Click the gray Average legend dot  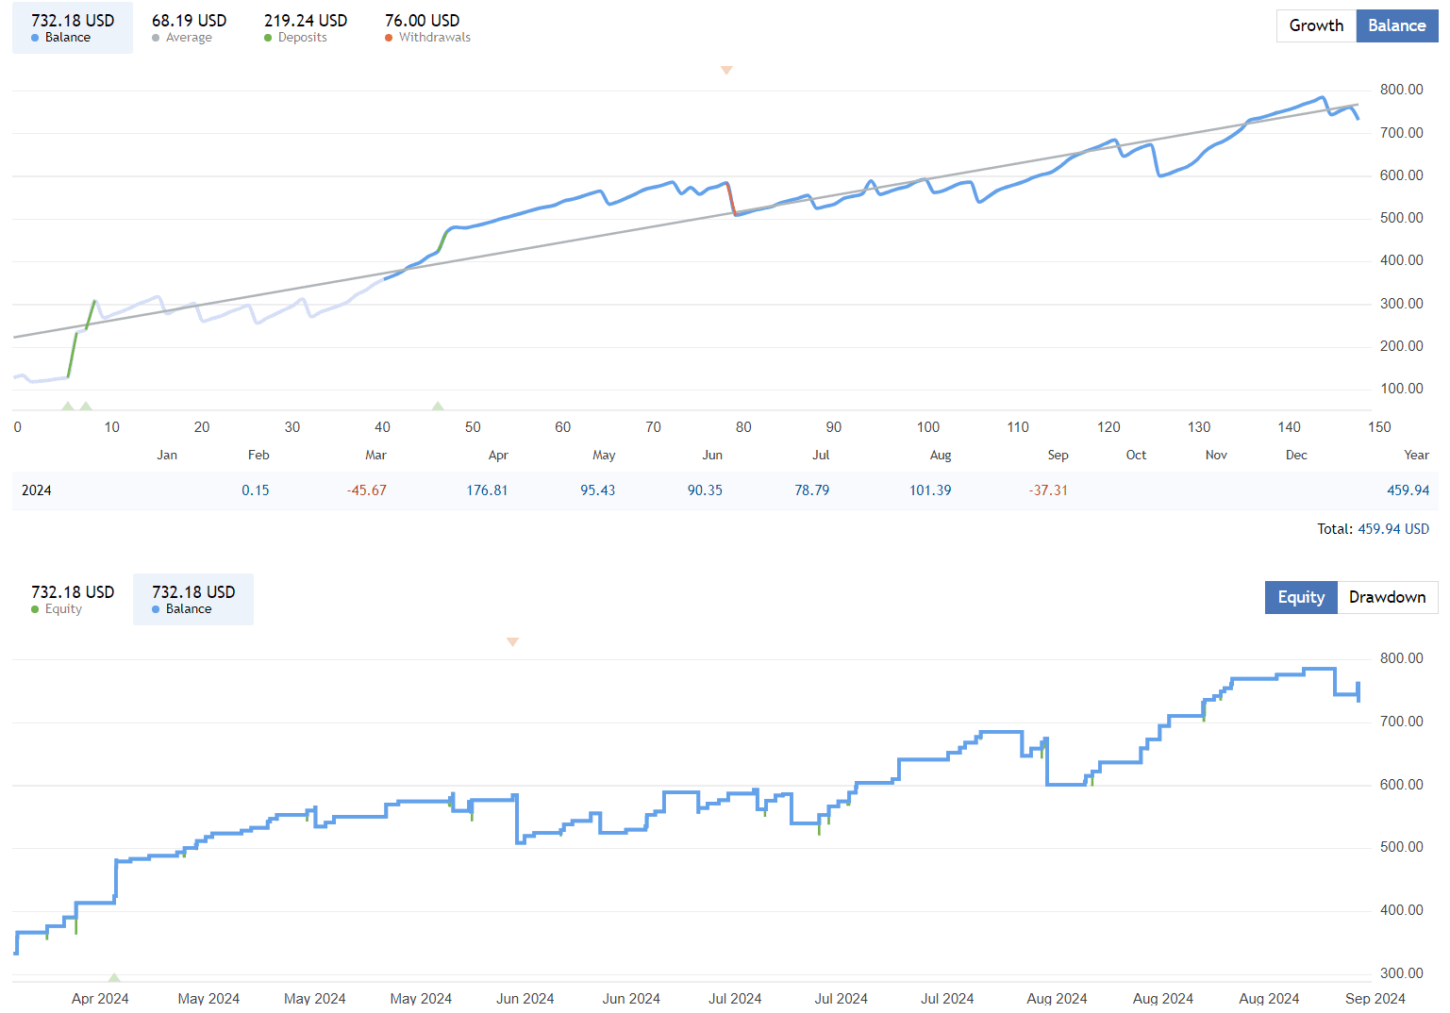point(156,38)
